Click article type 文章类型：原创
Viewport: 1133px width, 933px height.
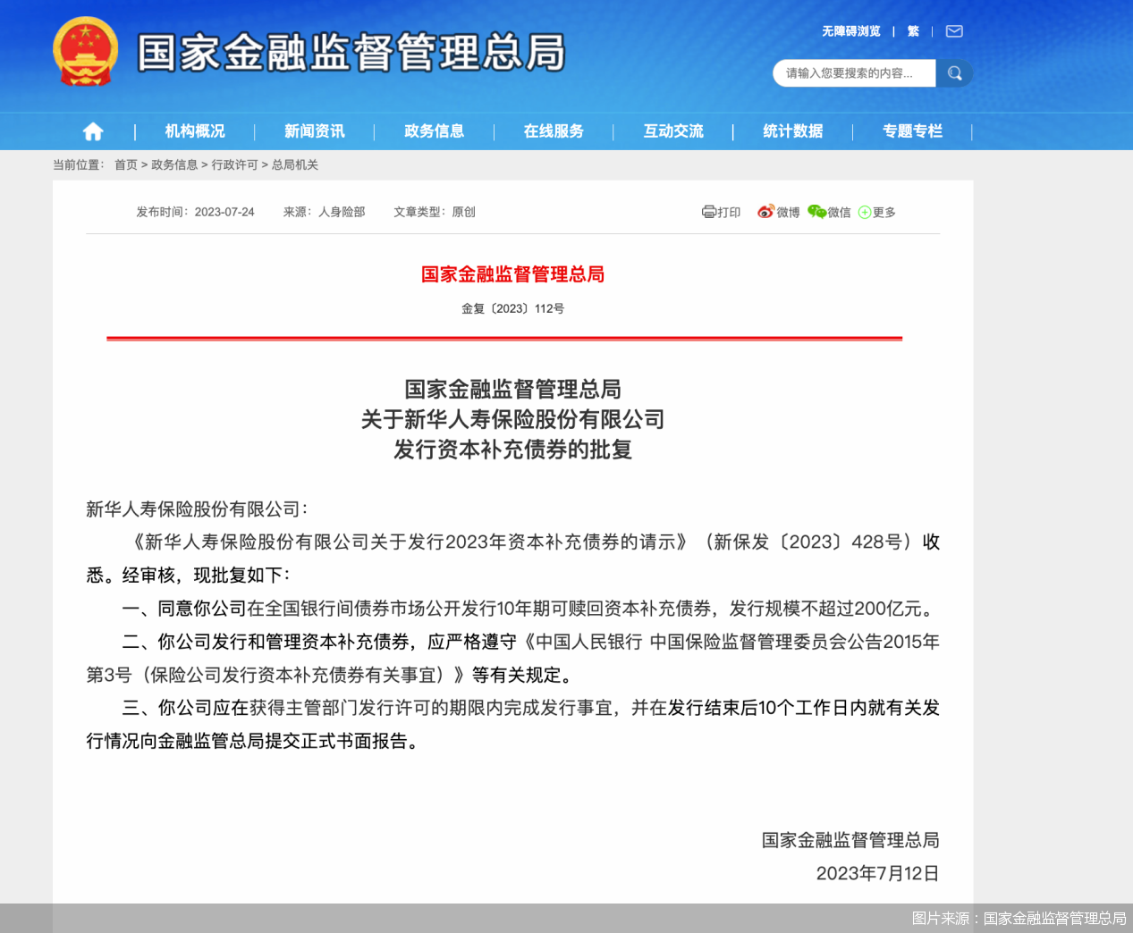[x=434, y=212]
